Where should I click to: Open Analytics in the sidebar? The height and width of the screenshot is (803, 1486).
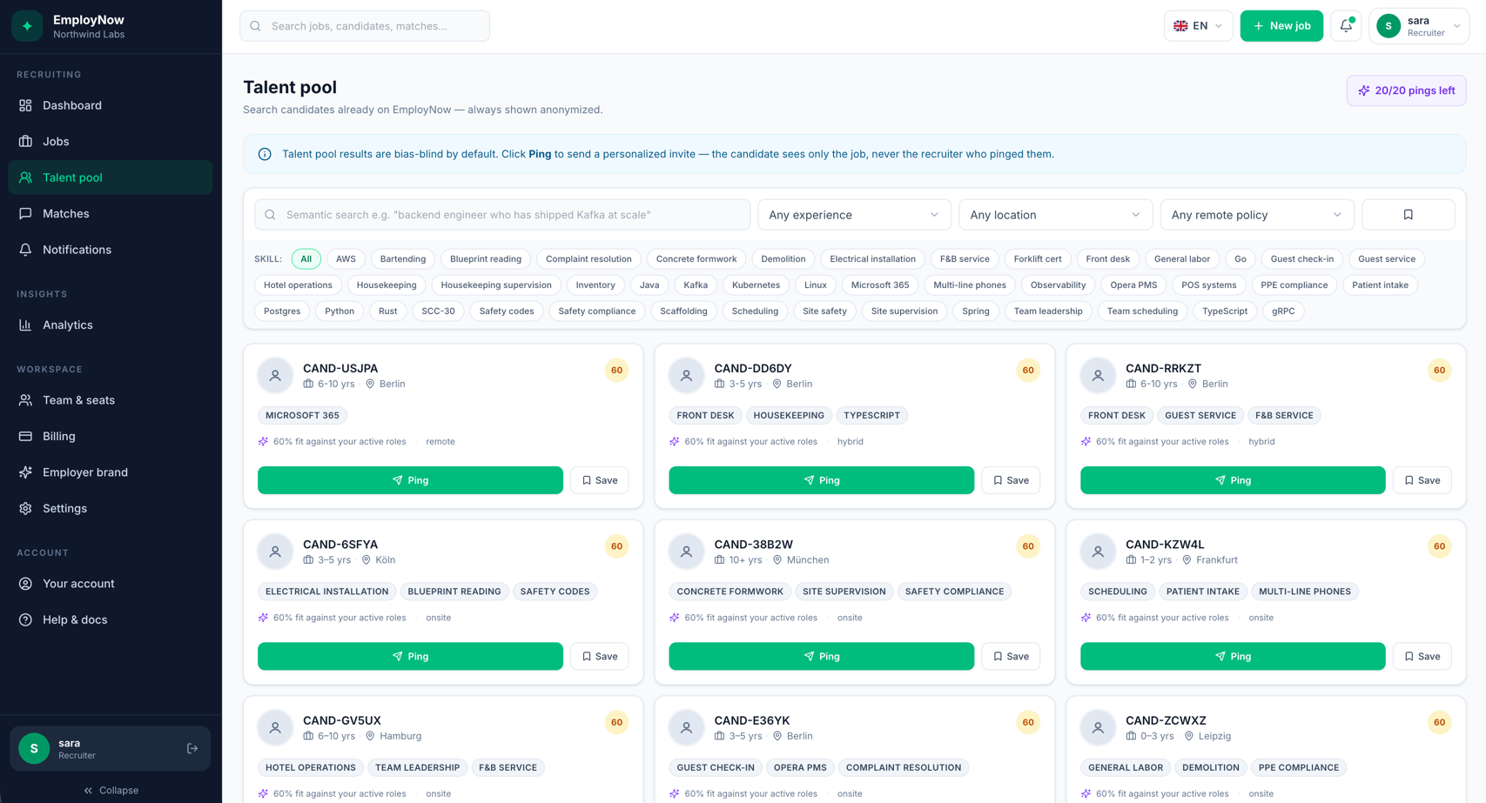tap(111, 325)
